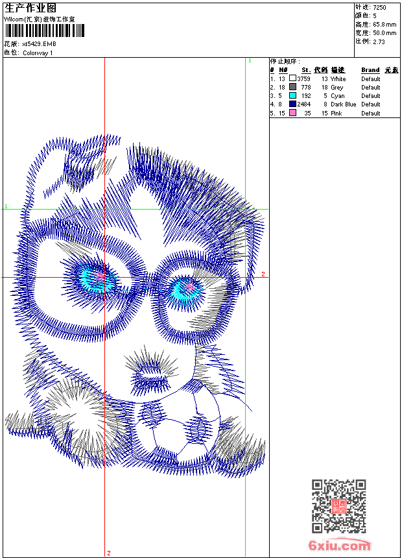Click the Cyan description text
This screenshot has width=402, height=558.
[x=338, y=96]
